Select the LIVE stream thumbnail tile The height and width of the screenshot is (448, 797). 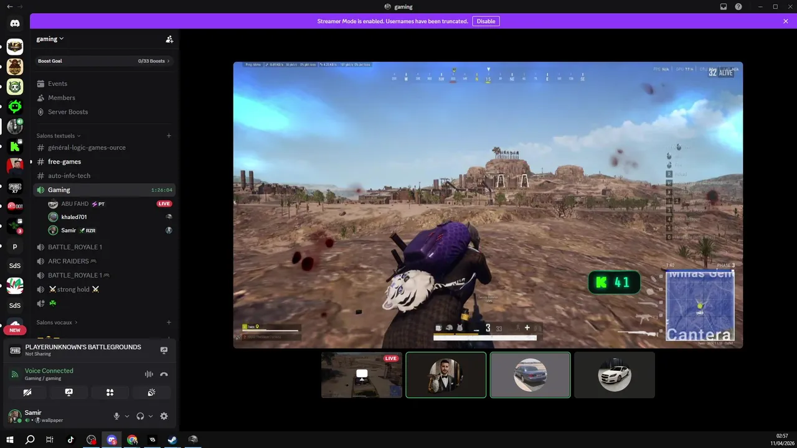362,375
